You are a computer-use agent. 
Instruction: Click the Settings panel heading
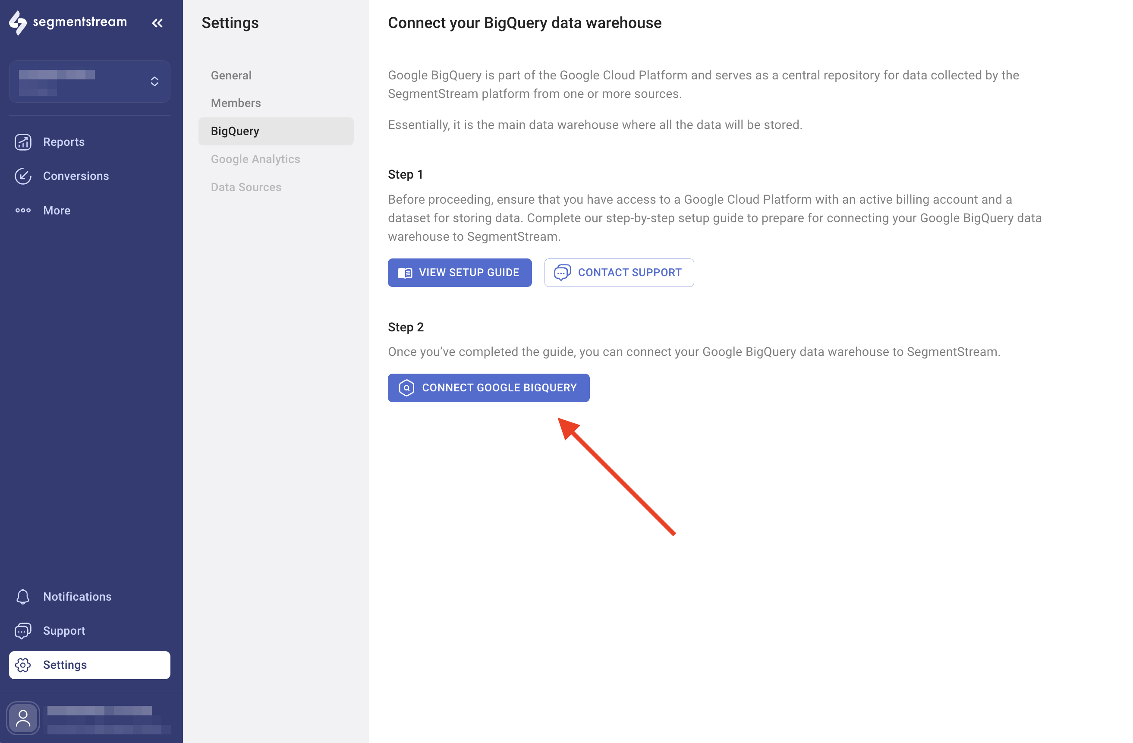230,23
